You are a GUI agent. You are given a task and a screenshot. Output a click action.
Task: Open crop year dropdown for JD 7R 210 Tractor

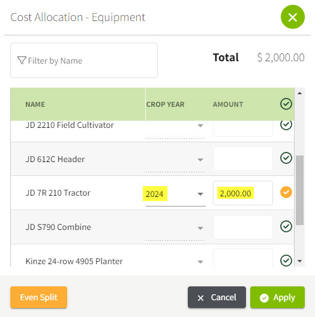tap(200, 194)
